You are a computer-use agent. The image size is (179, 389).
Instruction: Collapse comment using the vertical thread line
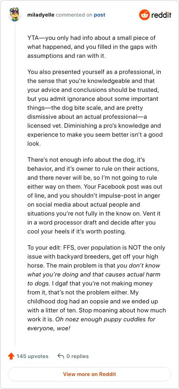tap(15, 184)
